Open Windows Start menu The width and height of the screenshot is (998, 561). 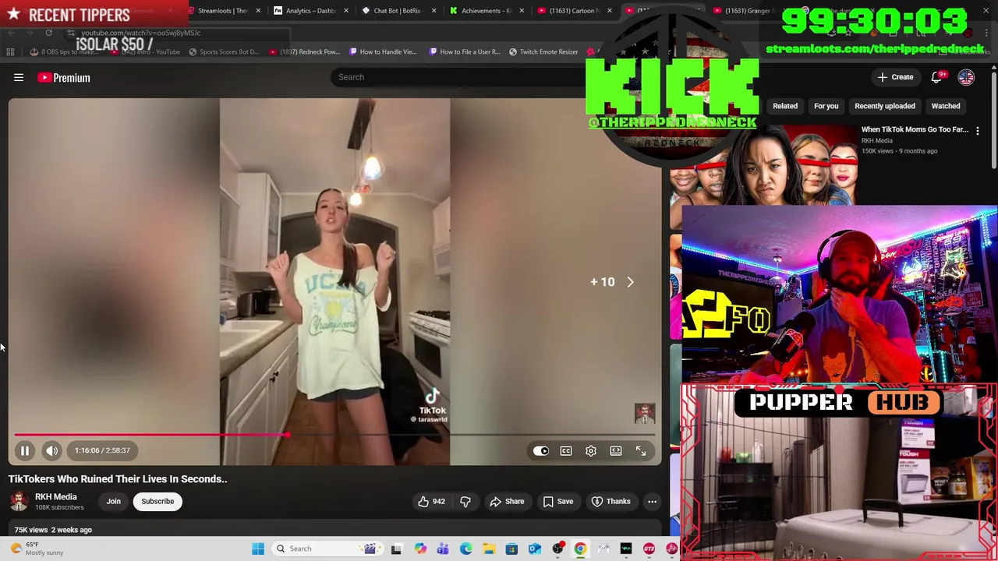[x=258, y=549]
